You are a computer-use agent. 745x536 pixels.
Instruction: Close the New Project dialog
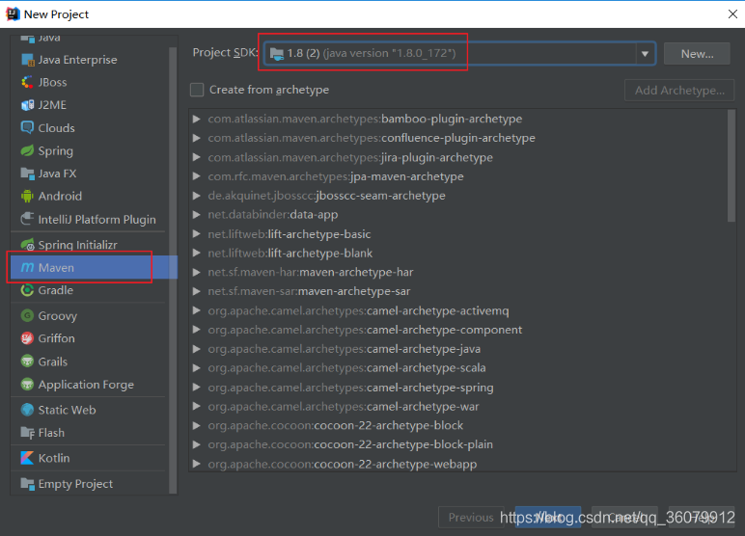(732, 14)
